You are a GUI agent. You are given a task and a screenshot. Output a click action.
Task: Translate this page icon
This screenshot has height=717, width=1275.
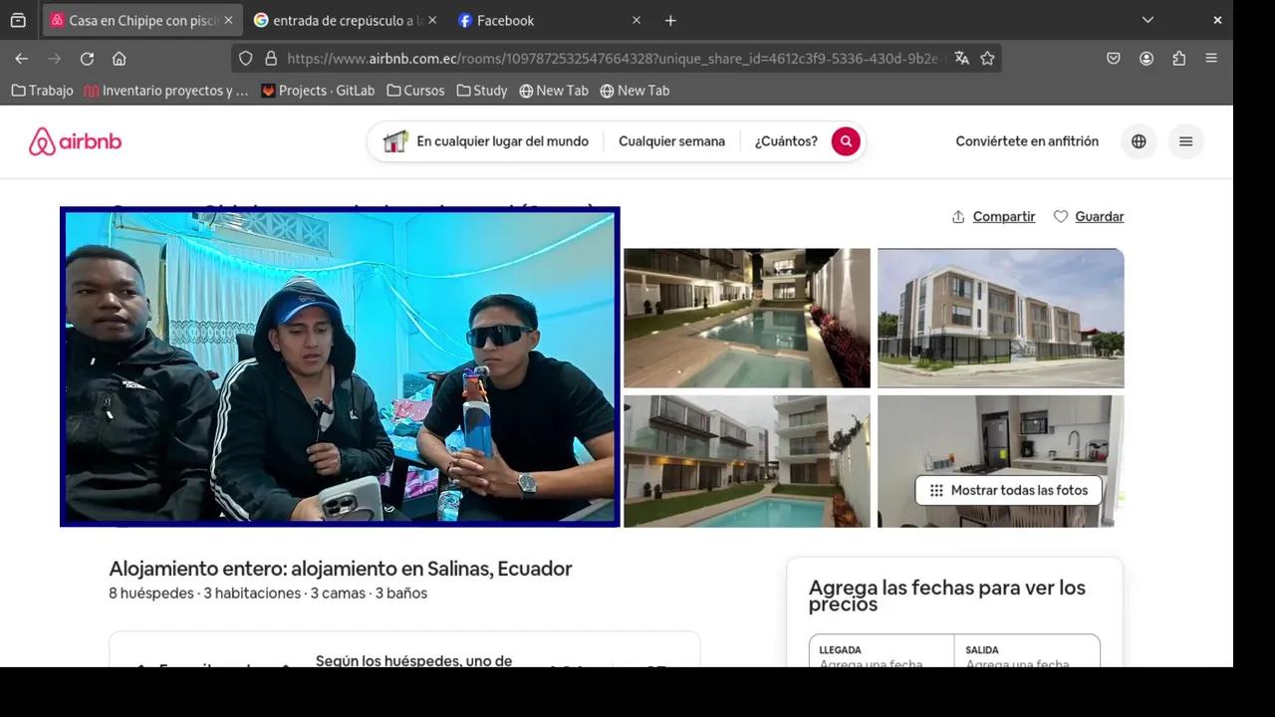pyautogui.click(x=961, y=59)
